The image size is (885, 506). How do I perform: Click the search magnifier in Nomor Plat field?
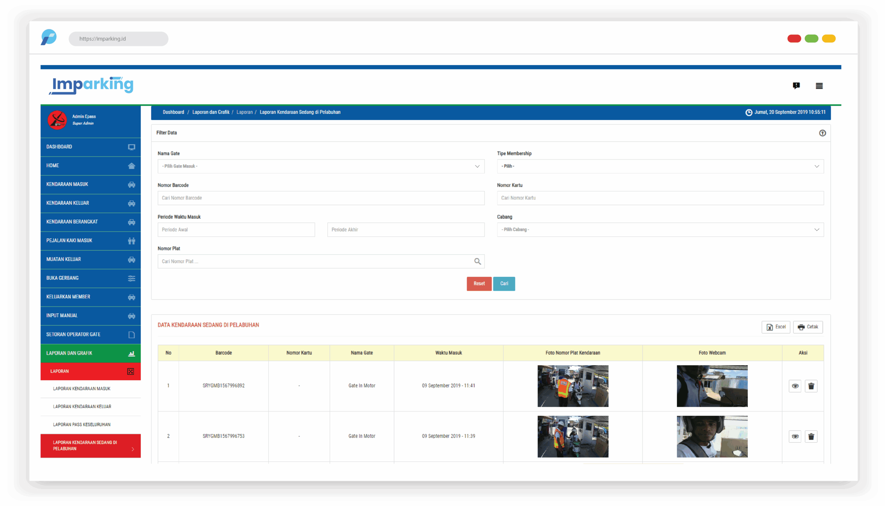coord(477,261)
